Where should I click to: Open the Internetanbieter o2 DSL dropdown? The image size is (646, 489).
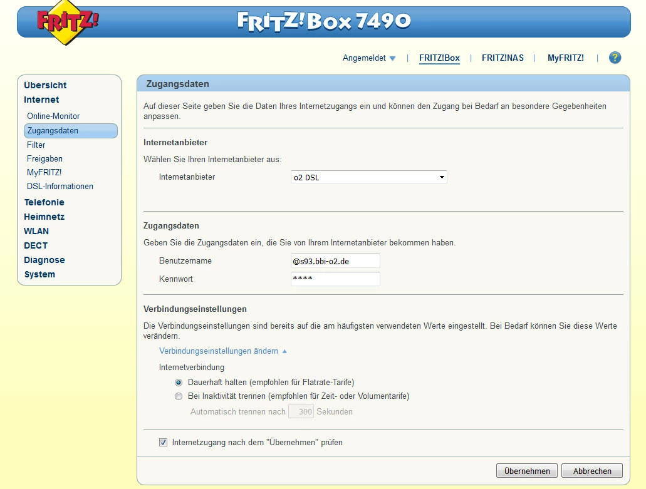pos(368,177)
